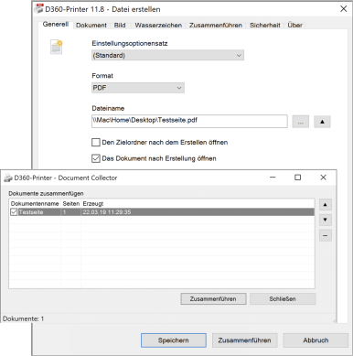Image resolution: width=353 pixels, height=356 pixels.
Task: Click into the Dateiname path field
Action: pos(189,121)
